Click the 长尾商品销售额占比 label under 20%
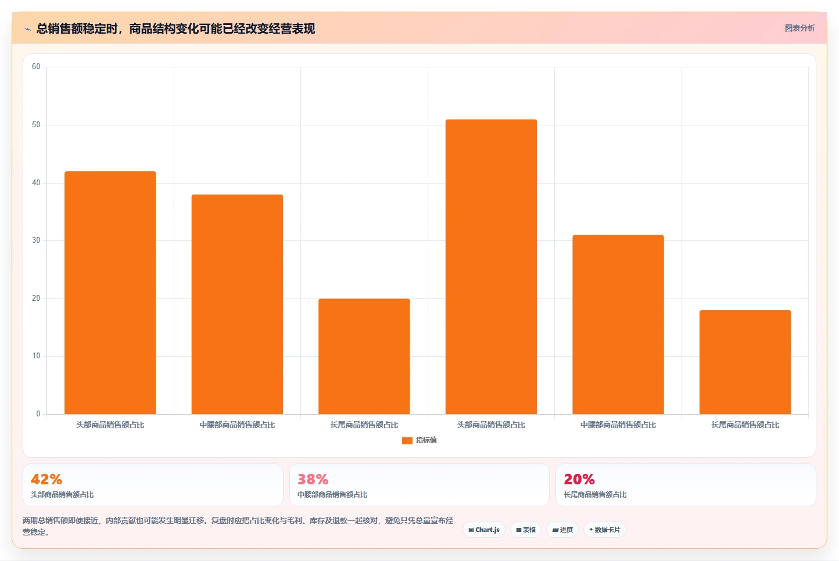This screenshot has height=561, width=839. coord(595,495)
